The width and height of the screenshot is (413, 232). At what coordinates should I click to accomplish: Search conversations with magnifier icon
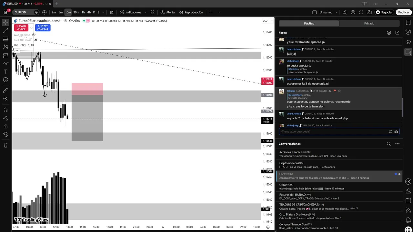pyautogui.click(x=389, y=144)
